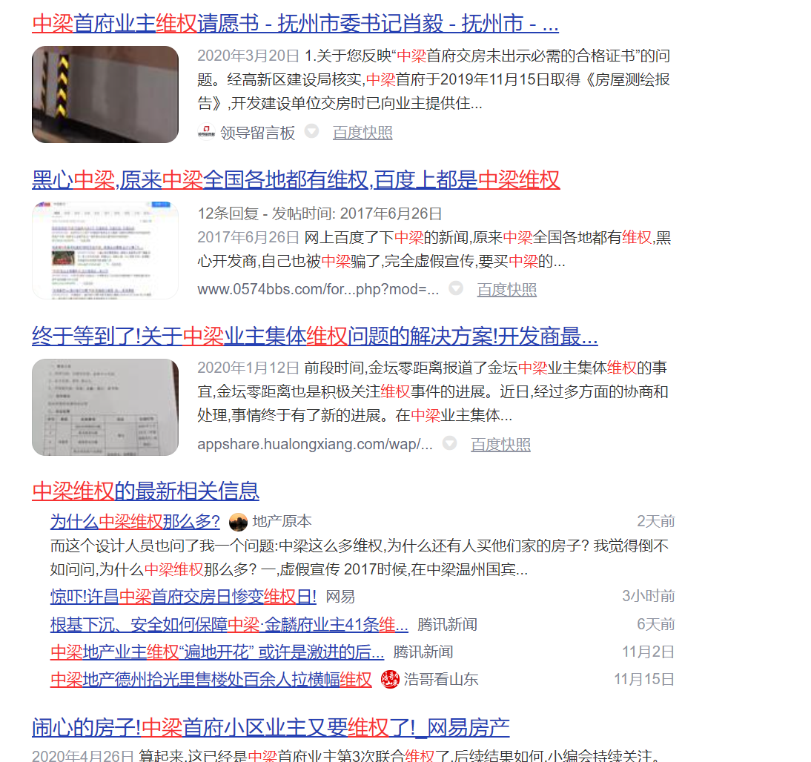Screen dimensions: 811x762
Task: Click the forum screenshot thumbnail of 黑心中梁 result
Action: coord(105,251)
